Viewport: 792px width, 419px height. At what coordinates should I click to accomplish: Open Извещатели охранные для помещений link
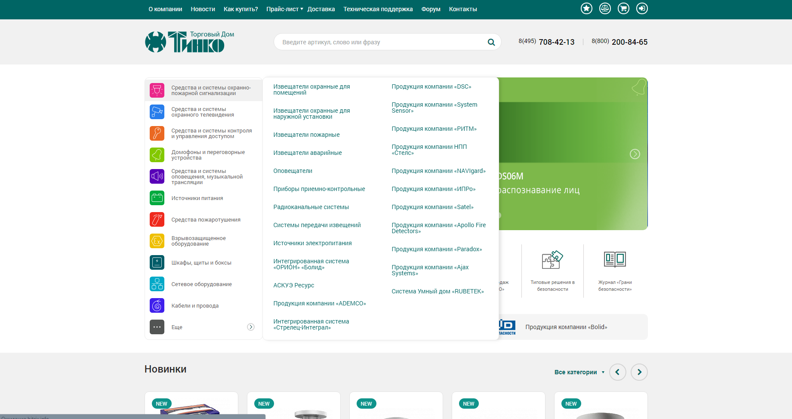[x=312, y=89]
